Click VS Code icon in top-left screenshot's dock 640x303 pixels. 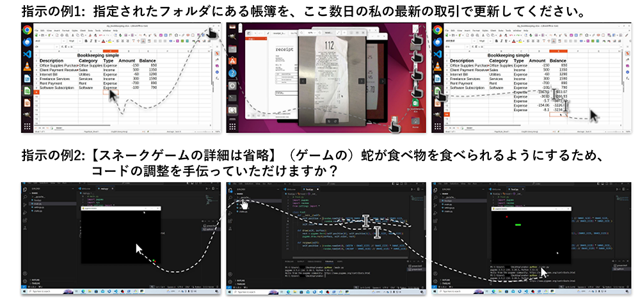coord(27,55)
